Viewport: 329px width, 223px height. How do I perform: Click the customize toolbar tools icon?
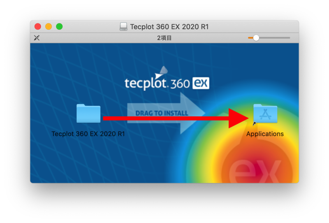pyautogui.click(x=37, y=38)
